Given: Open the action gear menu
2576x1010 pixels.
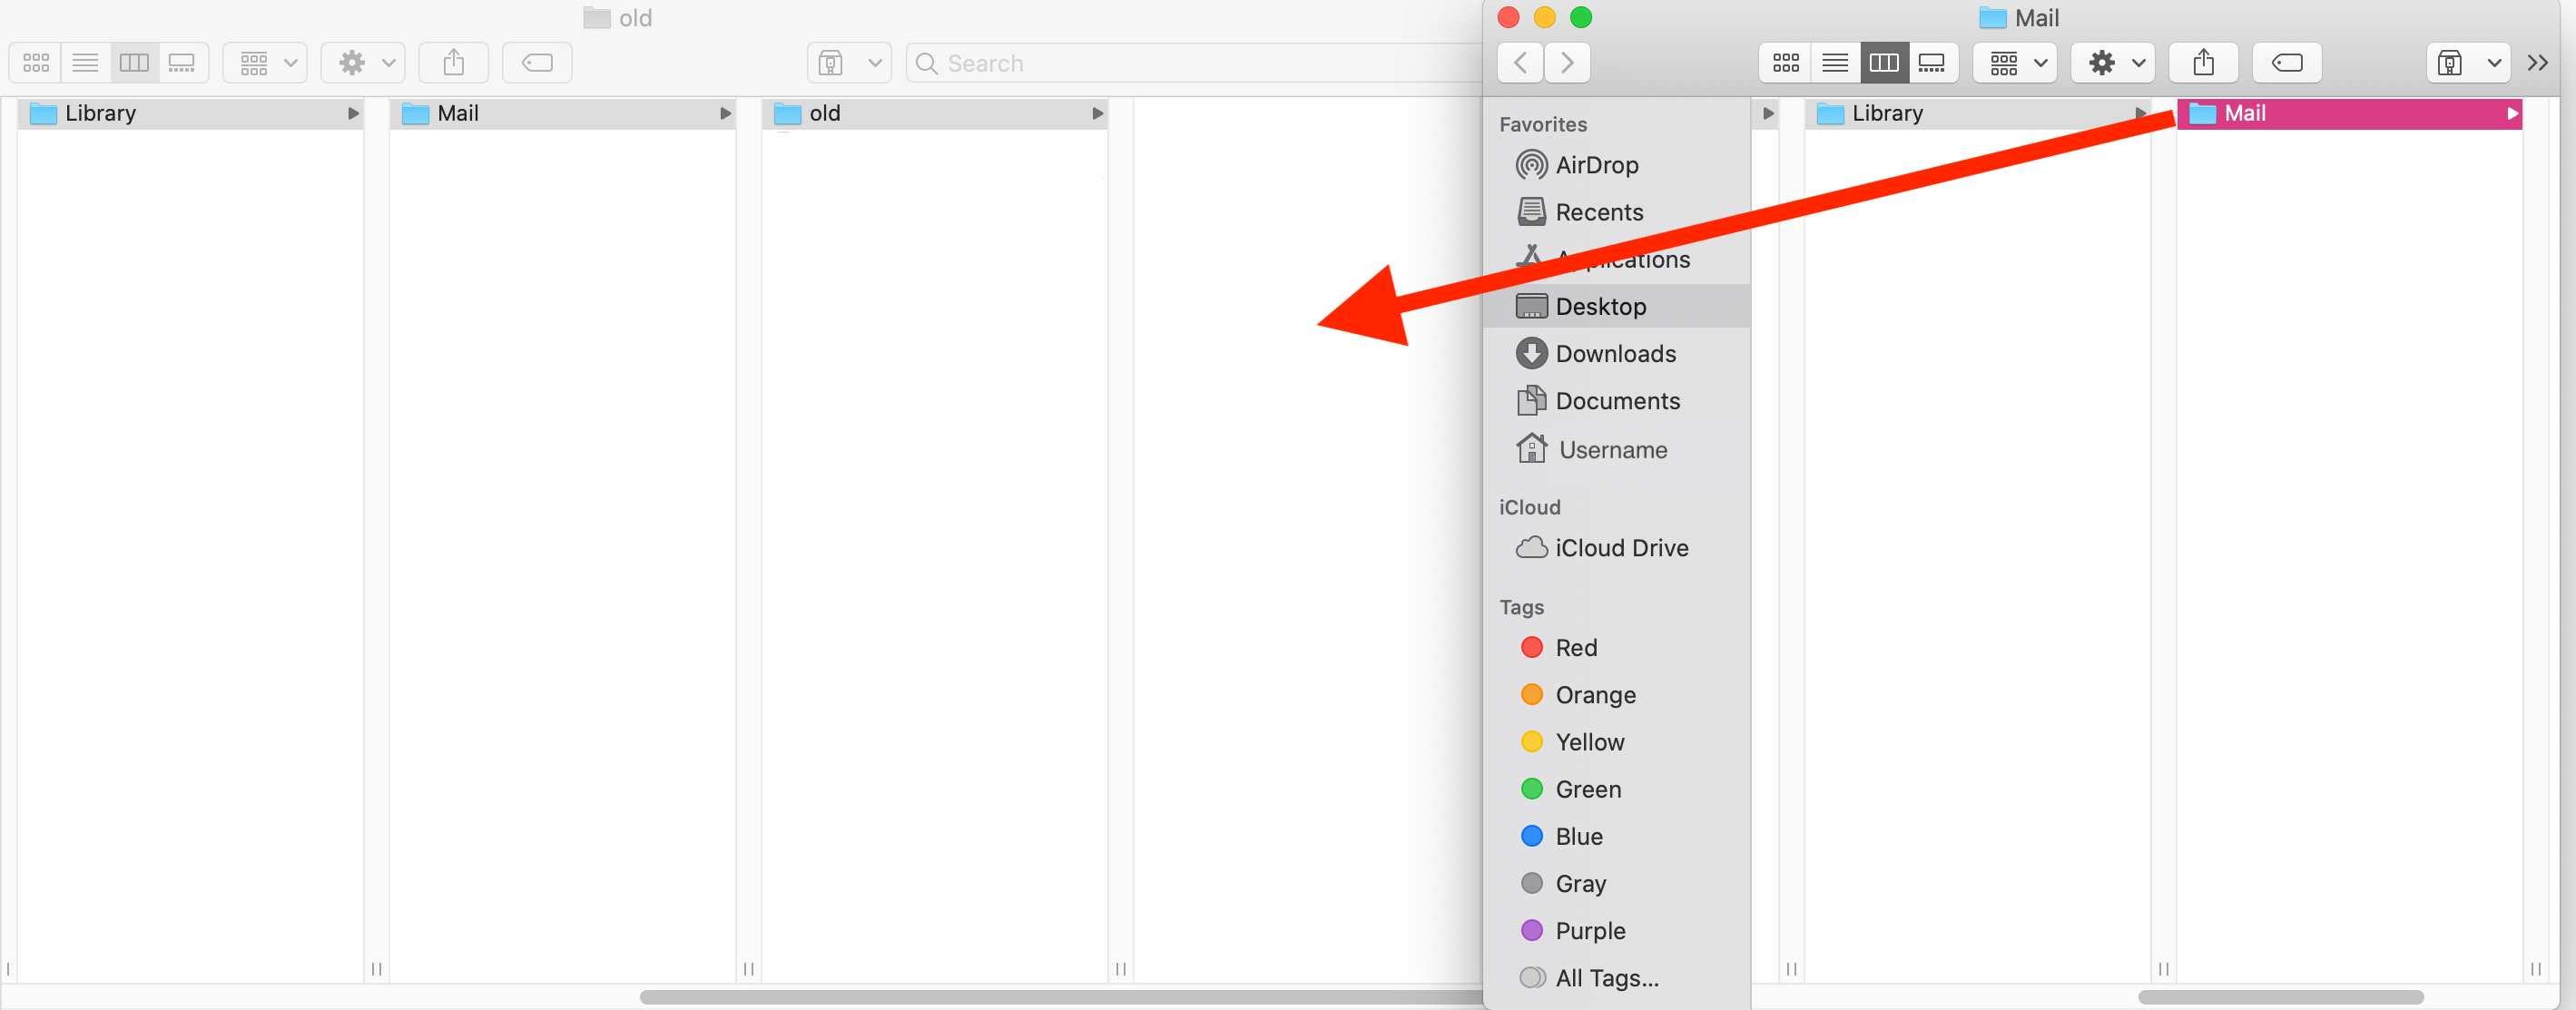Looking at the screenshot, I should (2112, 62).
